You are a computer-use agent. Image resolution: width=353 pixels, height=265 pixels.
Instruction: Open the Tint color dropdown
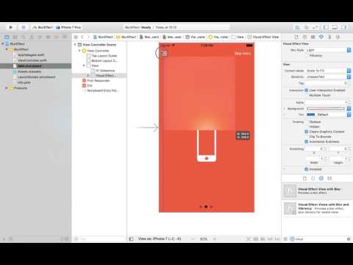349,115
